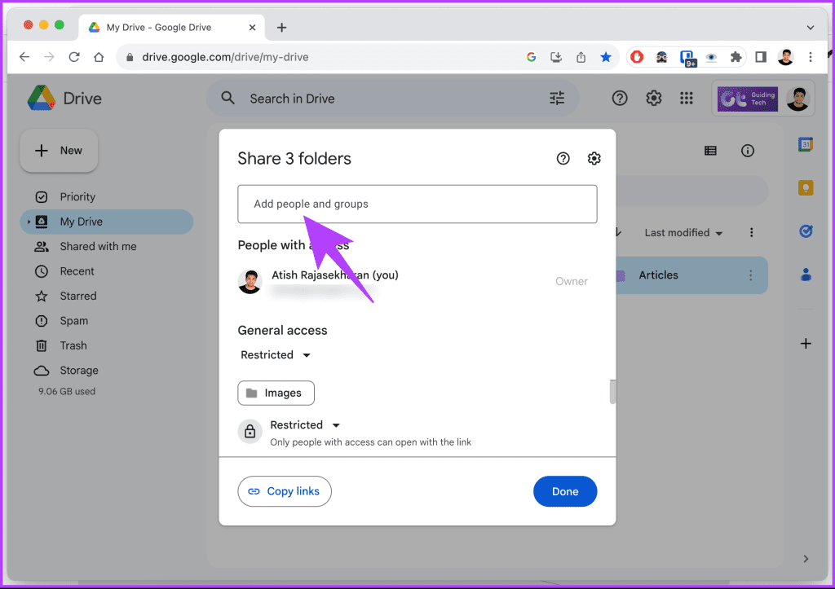The height and width of the screenshot is (589, 835).
Task: Open the Google apps grid
Action: coord(686,98)
